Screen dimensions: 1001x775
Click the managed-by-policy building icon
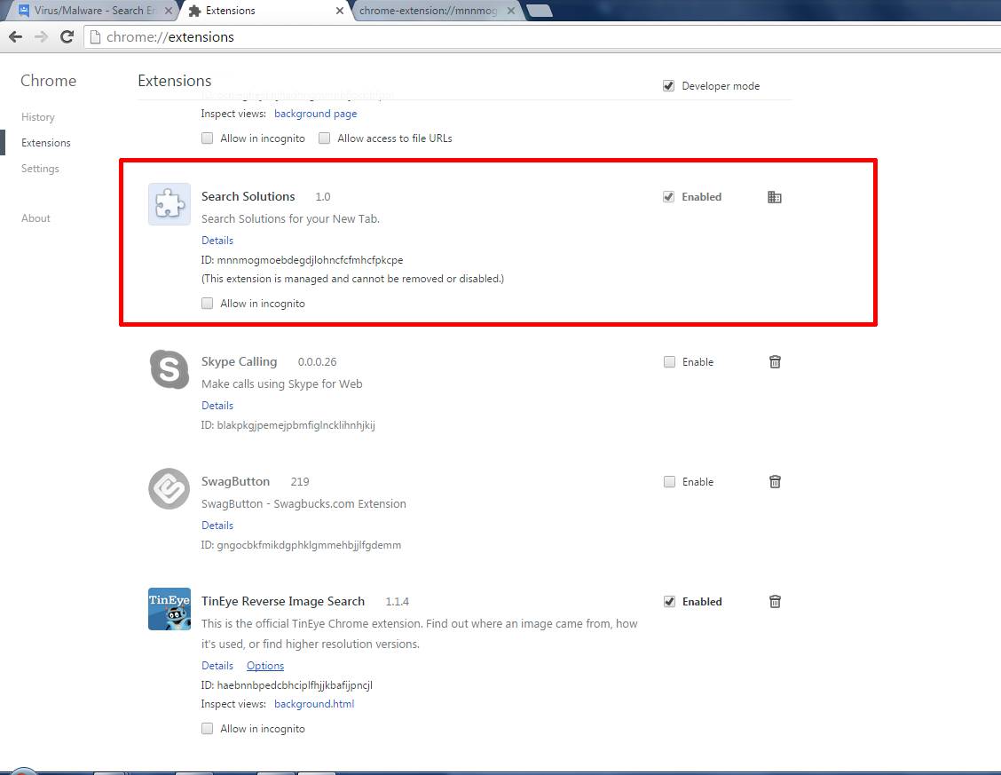click(x=775, y=197)
